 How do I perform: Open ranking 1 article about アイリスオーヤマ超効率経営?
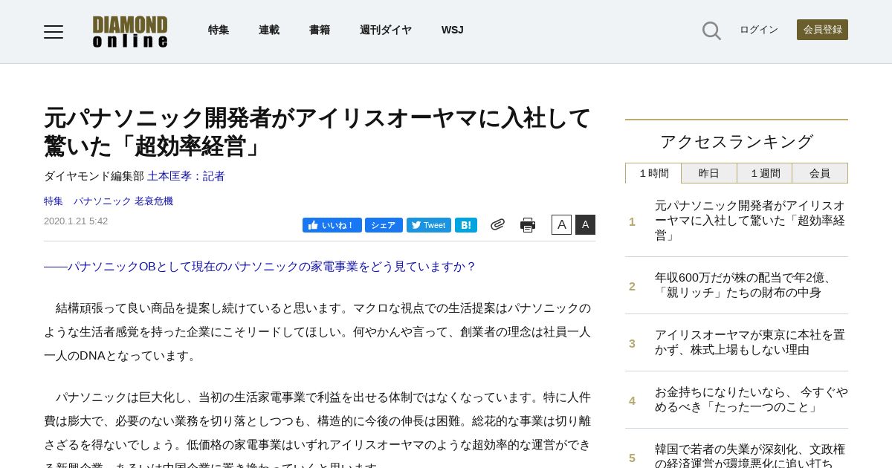[750, 221]
